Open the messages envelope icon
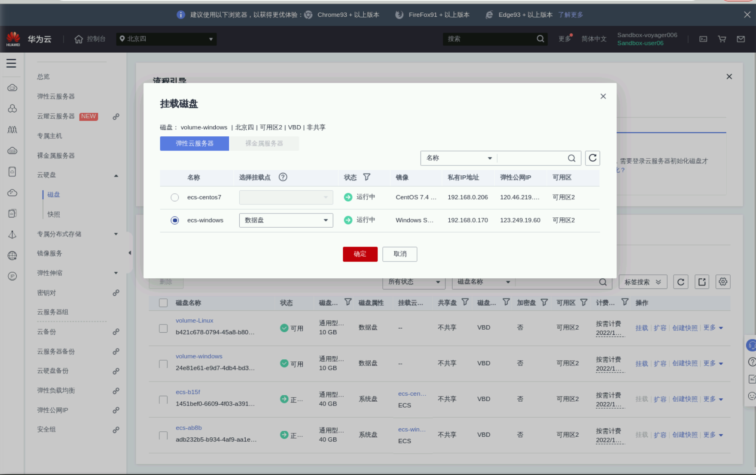The height and width of the screenshot is (475, 756). (741, 39)
